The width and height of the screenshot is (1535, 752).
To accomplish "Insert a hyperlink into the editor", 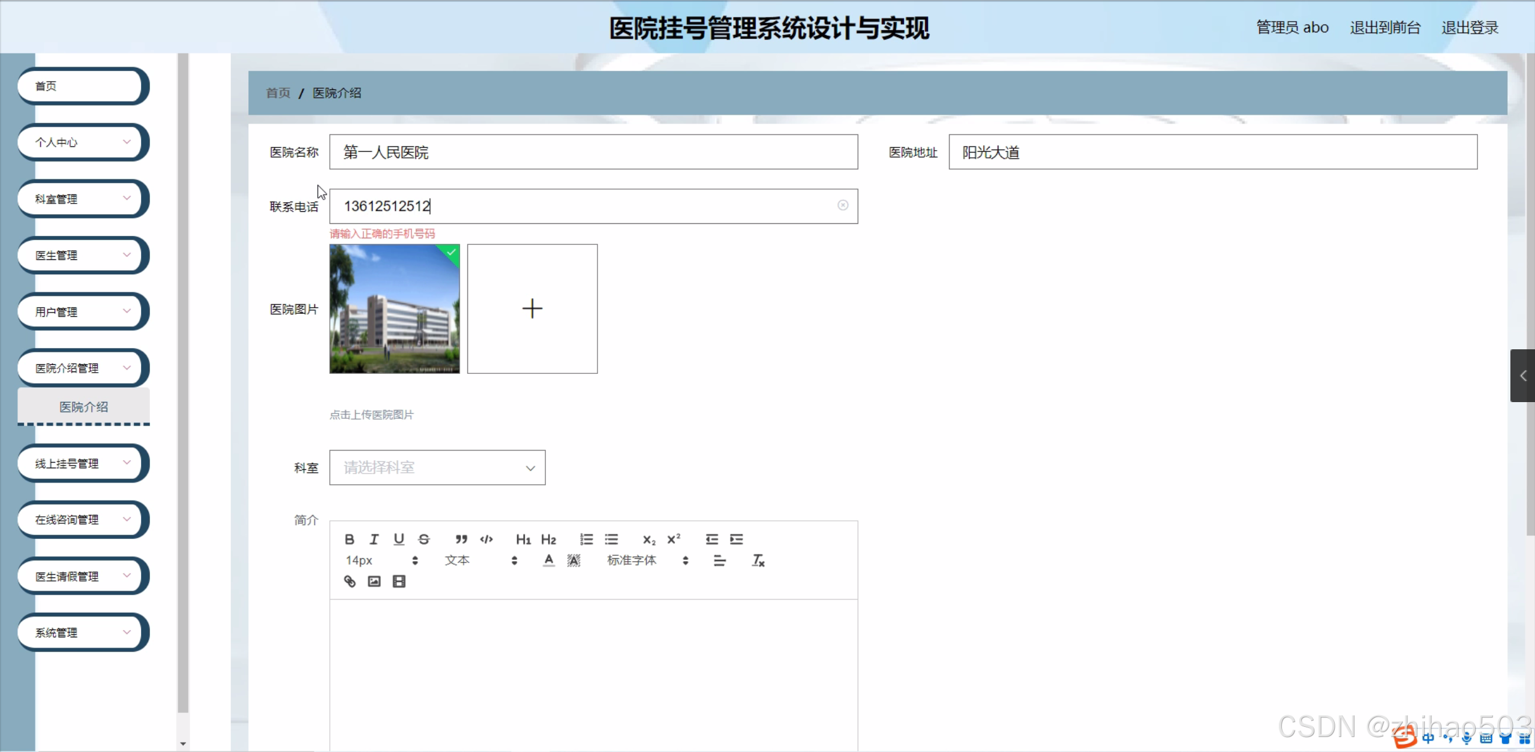I will point(349,581).
